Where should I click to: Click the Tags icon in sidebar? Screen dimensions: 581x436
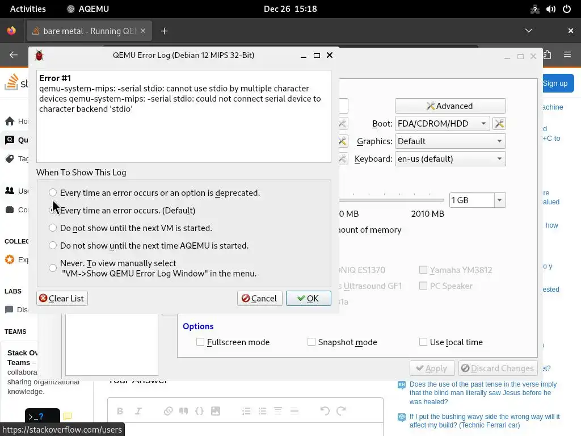point(10,159)
